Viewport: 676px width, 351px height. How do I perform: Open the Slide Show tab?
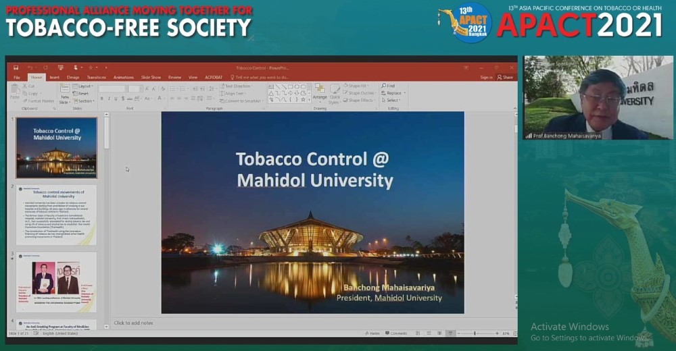click(151, 78)
